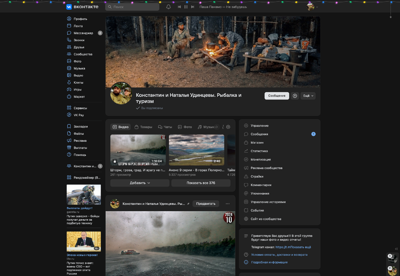
Task: Expand the Ещё dropdown
Action: tap(308, 96)
